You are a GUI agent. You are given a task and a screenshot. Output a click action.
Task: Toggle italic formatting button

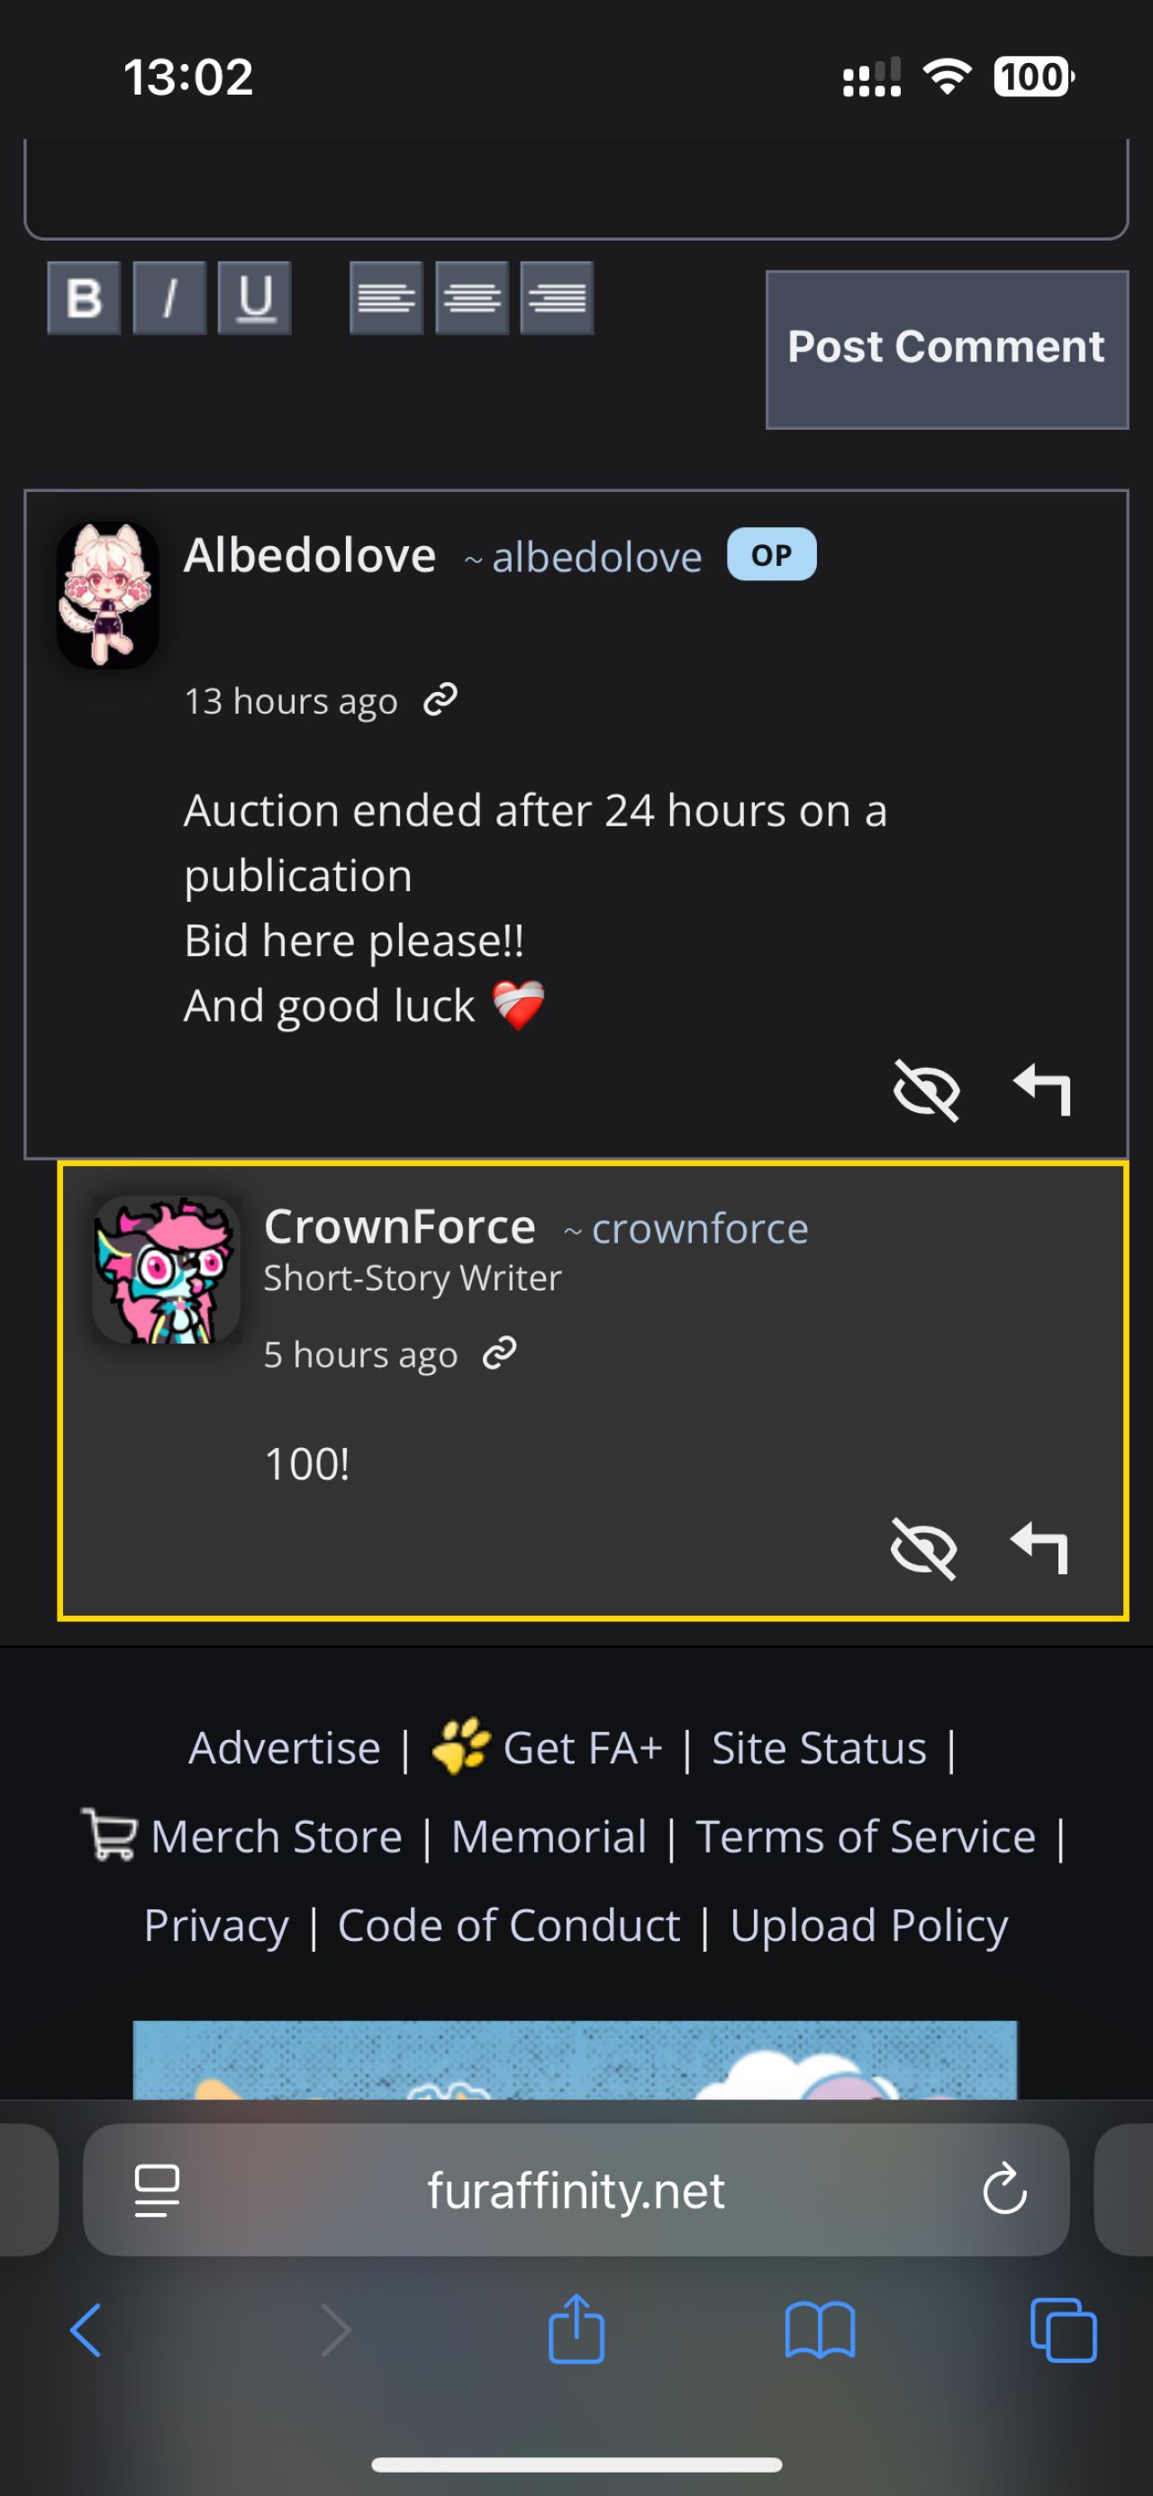169,297
